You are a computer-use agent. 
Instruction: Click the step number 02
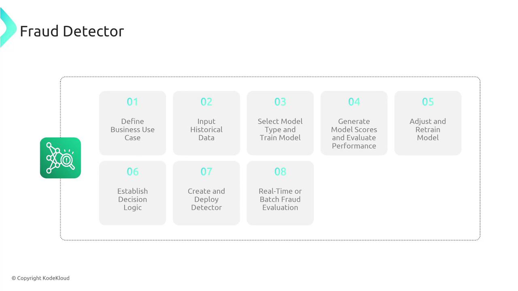point(206,102)
